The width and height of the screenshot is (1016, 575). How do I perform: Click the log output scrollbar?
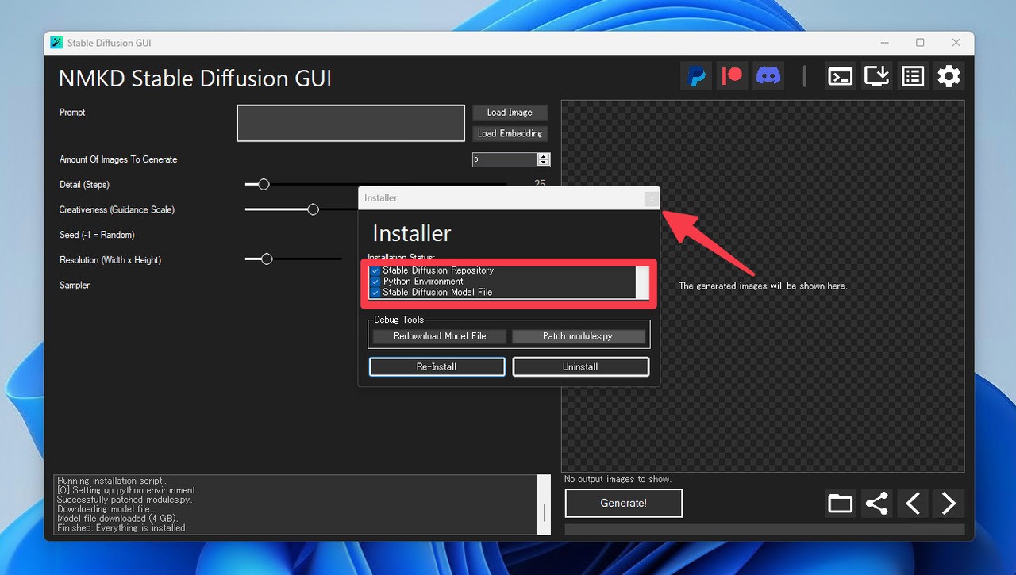click(x=544, y=504)
